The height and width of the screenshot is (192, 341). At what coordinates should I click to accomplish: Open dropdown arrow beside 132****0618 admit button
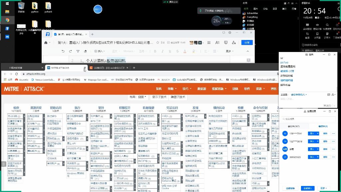point(318,141)
